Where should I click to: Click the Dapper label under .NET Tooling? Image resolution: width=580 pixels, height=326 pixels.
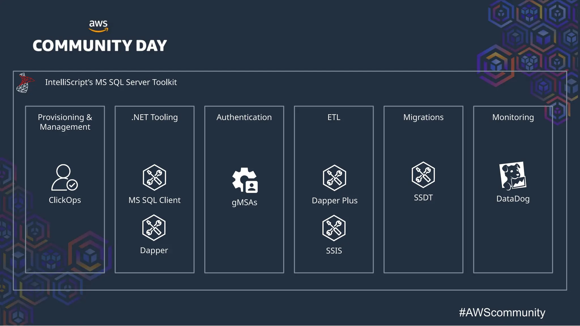[154, 250]
